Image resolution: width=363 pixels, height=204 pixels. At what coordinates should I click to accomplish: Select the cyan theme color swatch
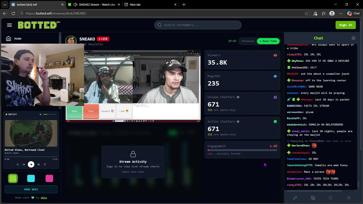31,178
